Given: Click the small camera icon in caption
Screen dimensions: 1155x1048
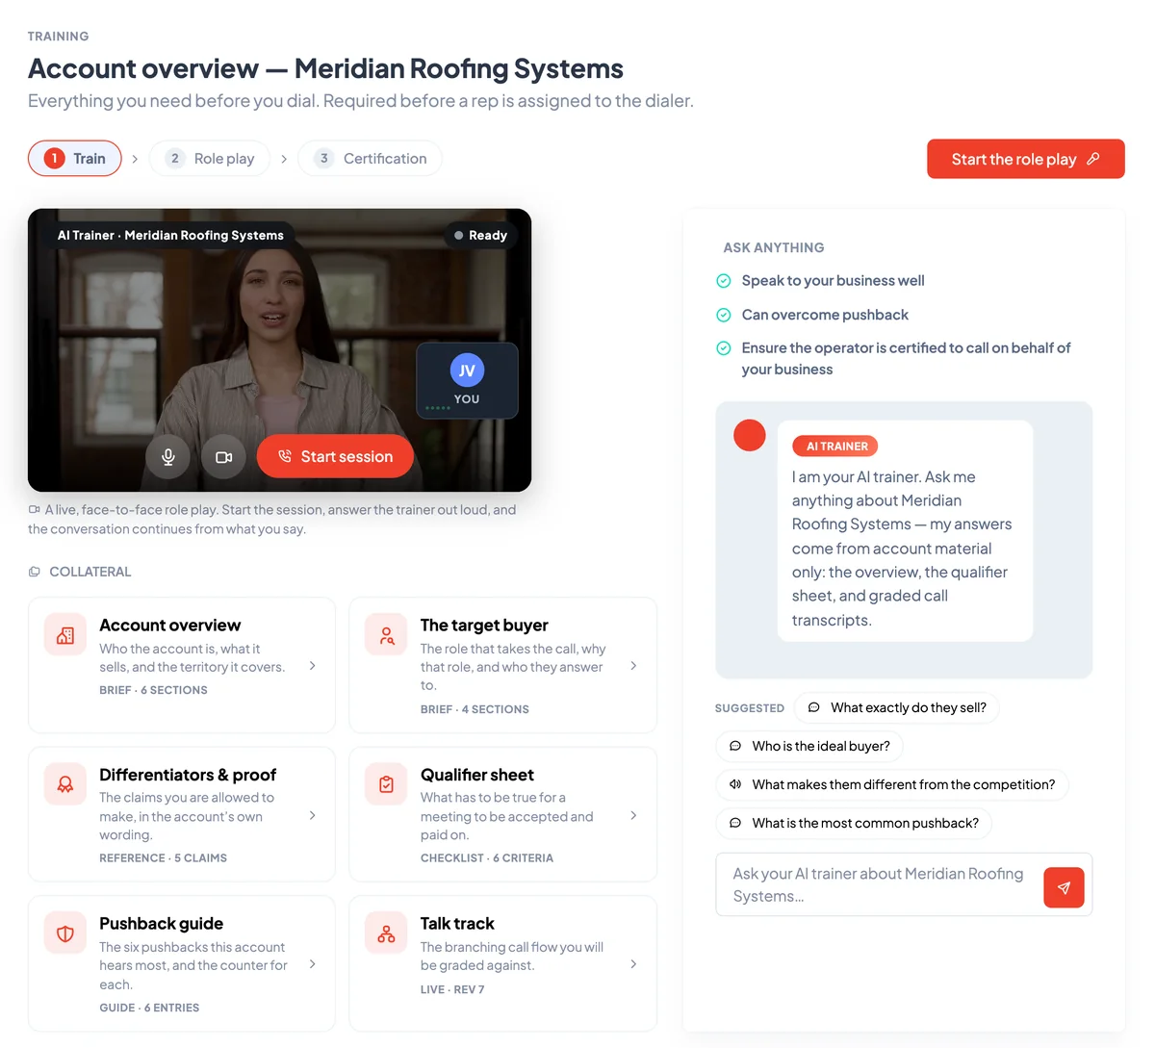Looking at the screenshot, I should (35, 510).
